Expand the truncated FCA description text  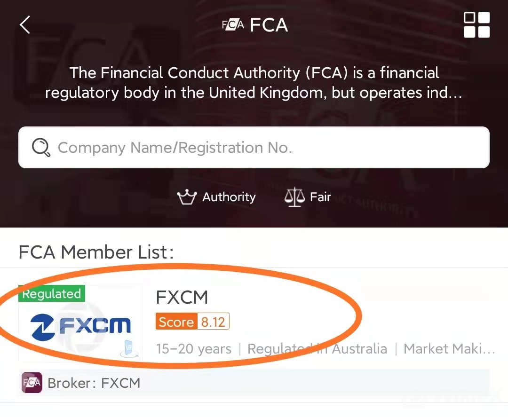pyautogui.click(x=254, y=83)
